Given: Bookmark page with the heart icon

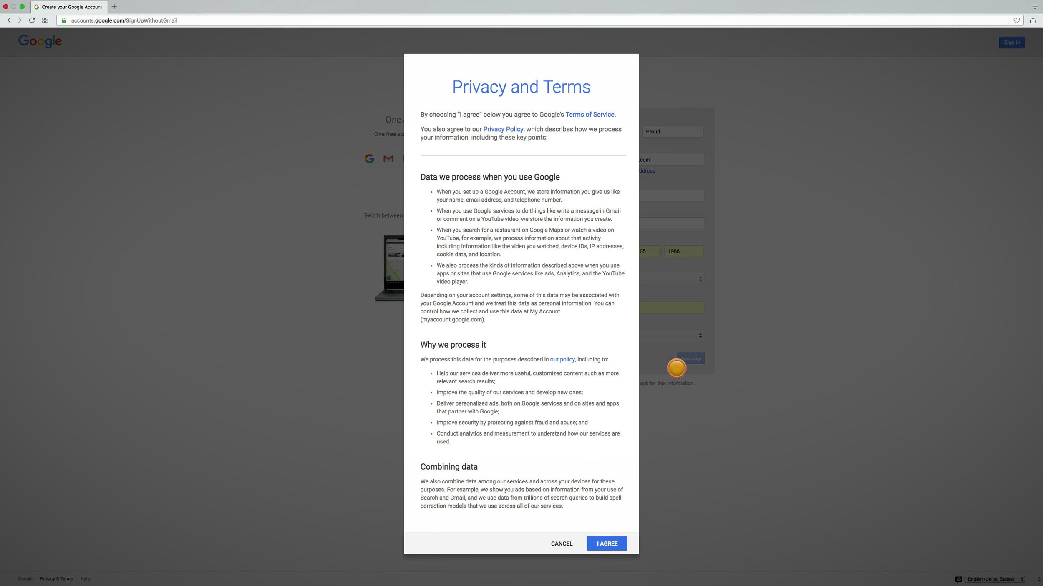Looking at the screenshot, I should [x=1016, y=20].
